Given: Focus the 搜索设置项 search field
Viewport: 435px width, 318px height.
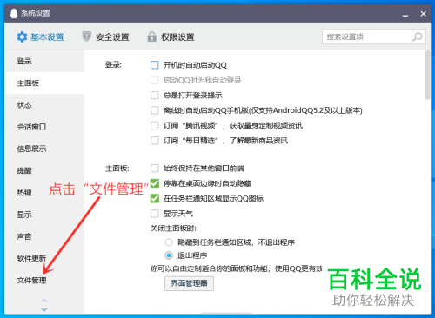Looking at the screenshot, I should (374, 36).
